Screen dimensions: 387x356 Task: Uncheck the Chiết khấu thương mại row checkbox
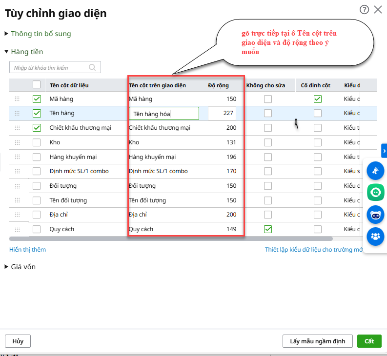pos(37,128)
